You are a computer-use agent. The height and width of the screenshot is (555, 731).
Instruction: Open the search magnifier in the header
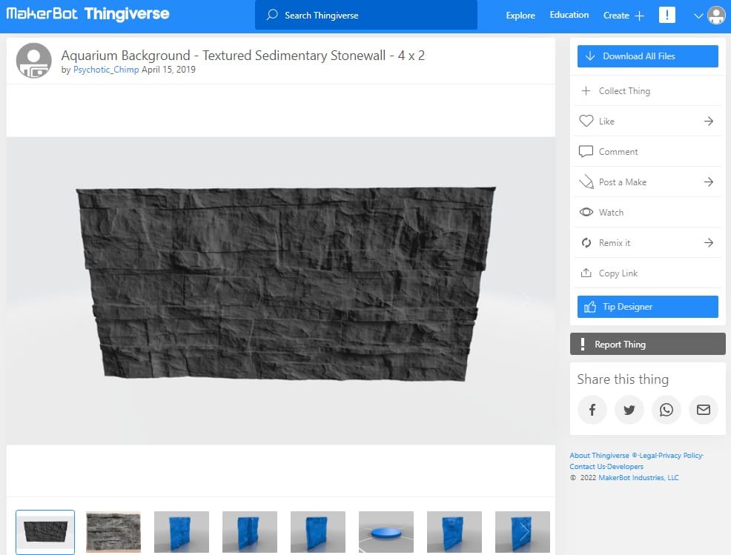[273, 15]
